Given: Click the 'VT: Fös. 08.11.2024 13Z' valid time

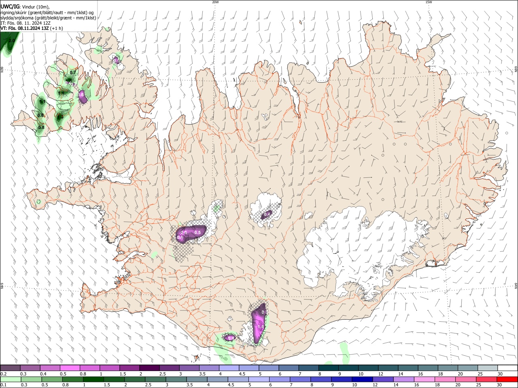Looking at the screenshot, I should tap(25, 28).
